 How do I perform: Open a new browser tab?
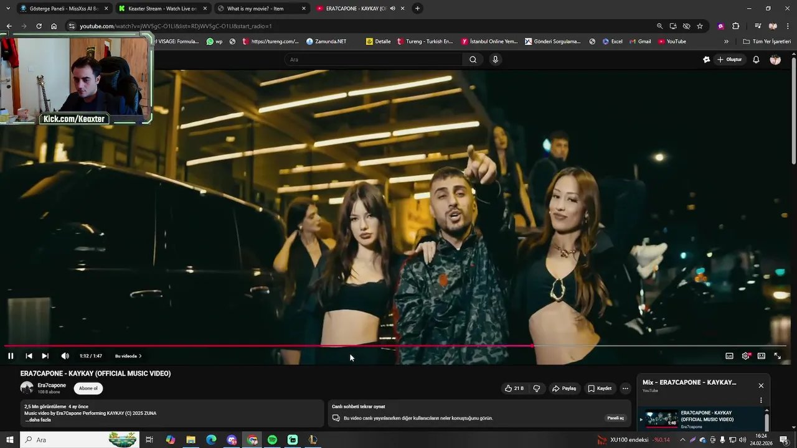417,9
